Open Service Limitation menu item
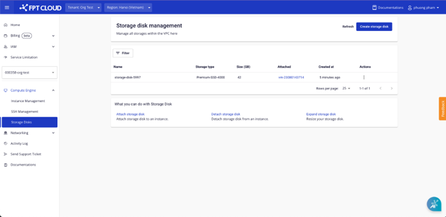Image resolution: width=446 pixels, height=217 pixels. click(x=24, y=58)
